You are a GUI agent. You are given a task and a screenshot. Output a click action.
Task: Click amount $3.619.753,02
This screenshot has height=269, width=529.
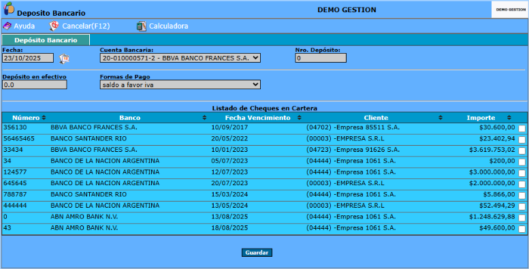pyautogui.click(x=492, y=150)
